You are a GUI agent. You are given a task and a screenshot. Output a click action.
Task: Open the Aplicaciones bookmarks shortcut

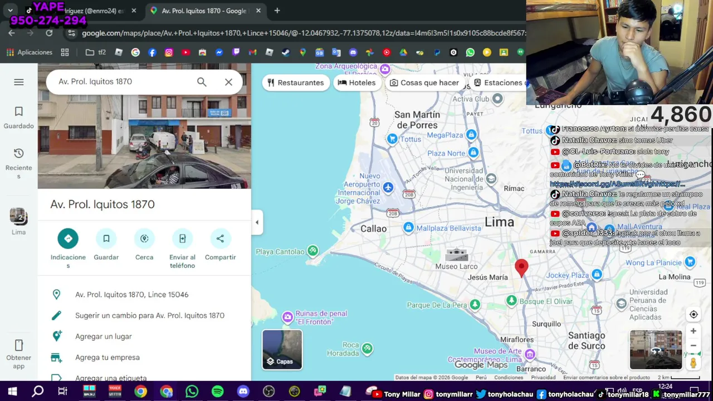point(29,52)
